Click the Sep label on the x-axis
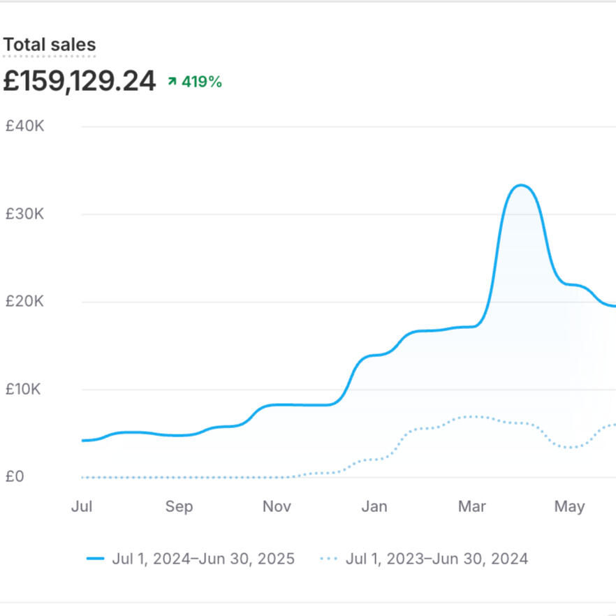The image size is (616, 616). pos(179,506)
